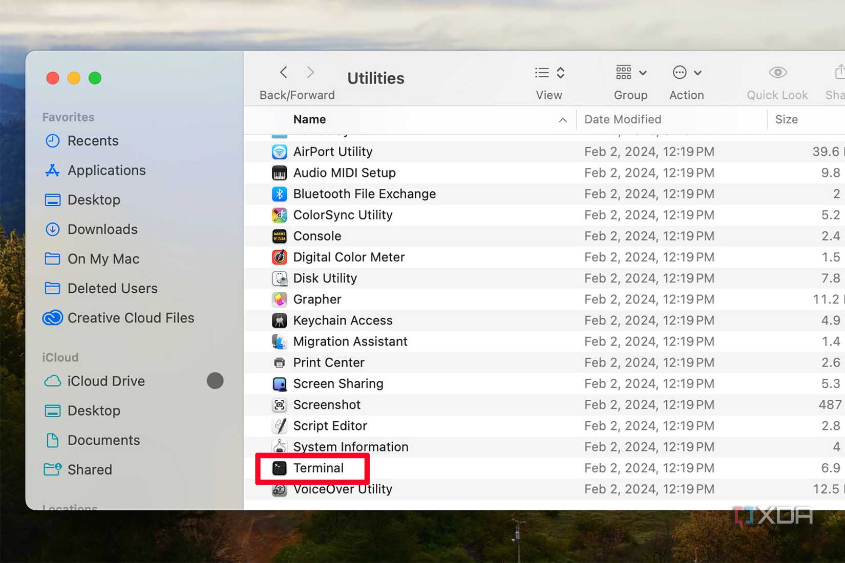845x563 pixels.
Task: Launch Migration Assistant
Action: click(x=350, y=341)
